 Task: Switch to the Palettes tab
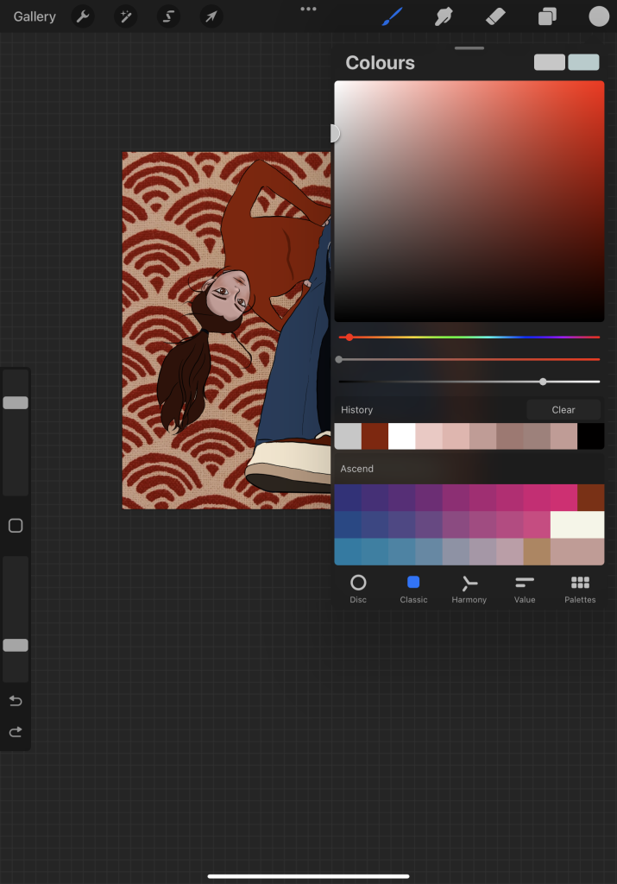(x=580, y=589)
